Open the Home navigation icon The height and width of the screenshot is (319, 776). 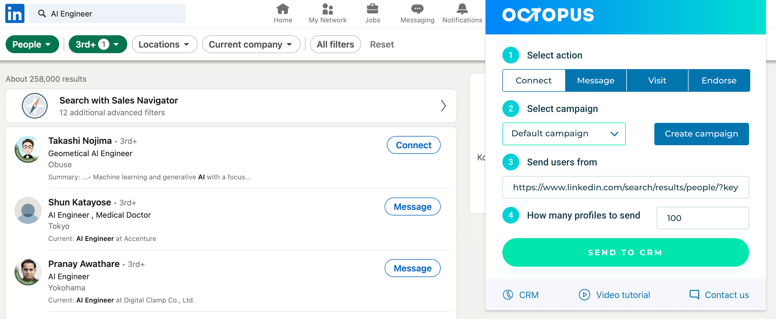click(283, 9)
